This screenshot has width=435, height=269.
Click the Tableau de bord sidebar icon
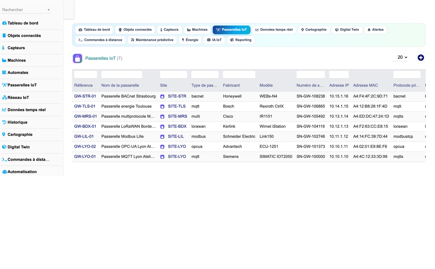[4, 23]
